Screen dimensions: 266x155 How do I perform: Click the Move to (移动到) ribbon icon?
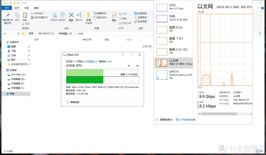(54, 15)
